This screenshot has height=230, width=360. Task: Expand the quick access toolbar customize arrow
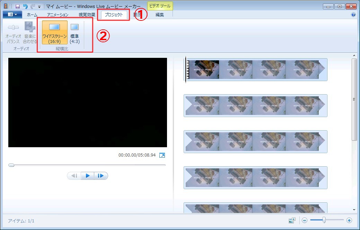click(x=39, y=7)
